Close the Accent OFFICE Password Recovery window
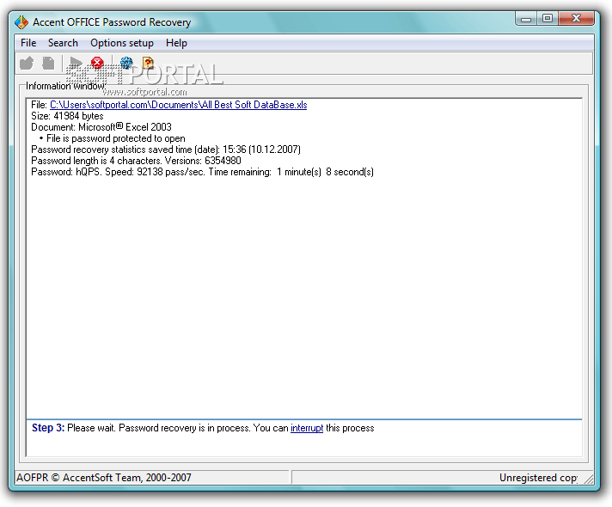 coord(576,18)
